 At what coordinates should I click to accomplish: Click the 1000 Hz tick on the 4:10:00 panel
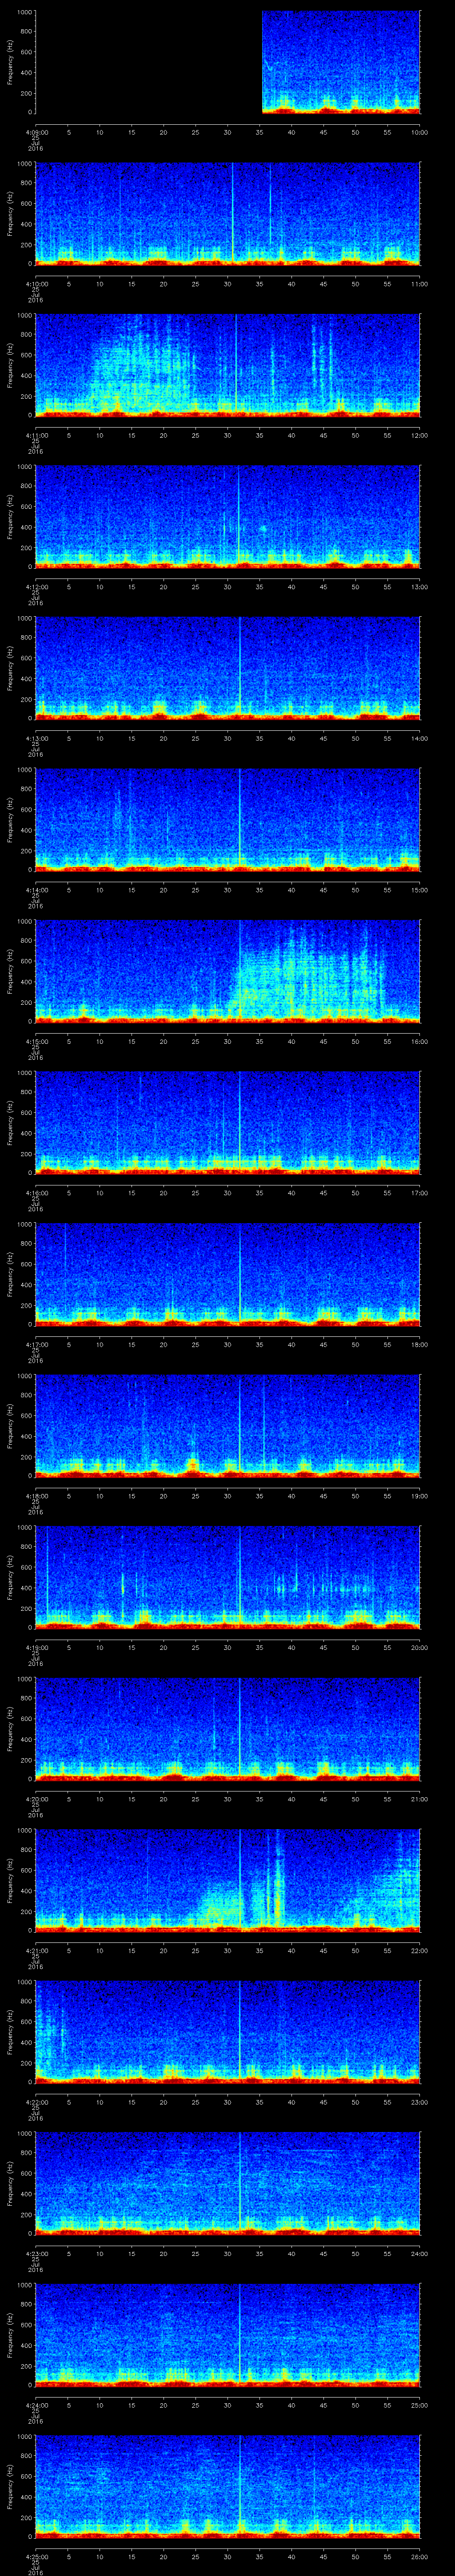(x=23, y=164)
